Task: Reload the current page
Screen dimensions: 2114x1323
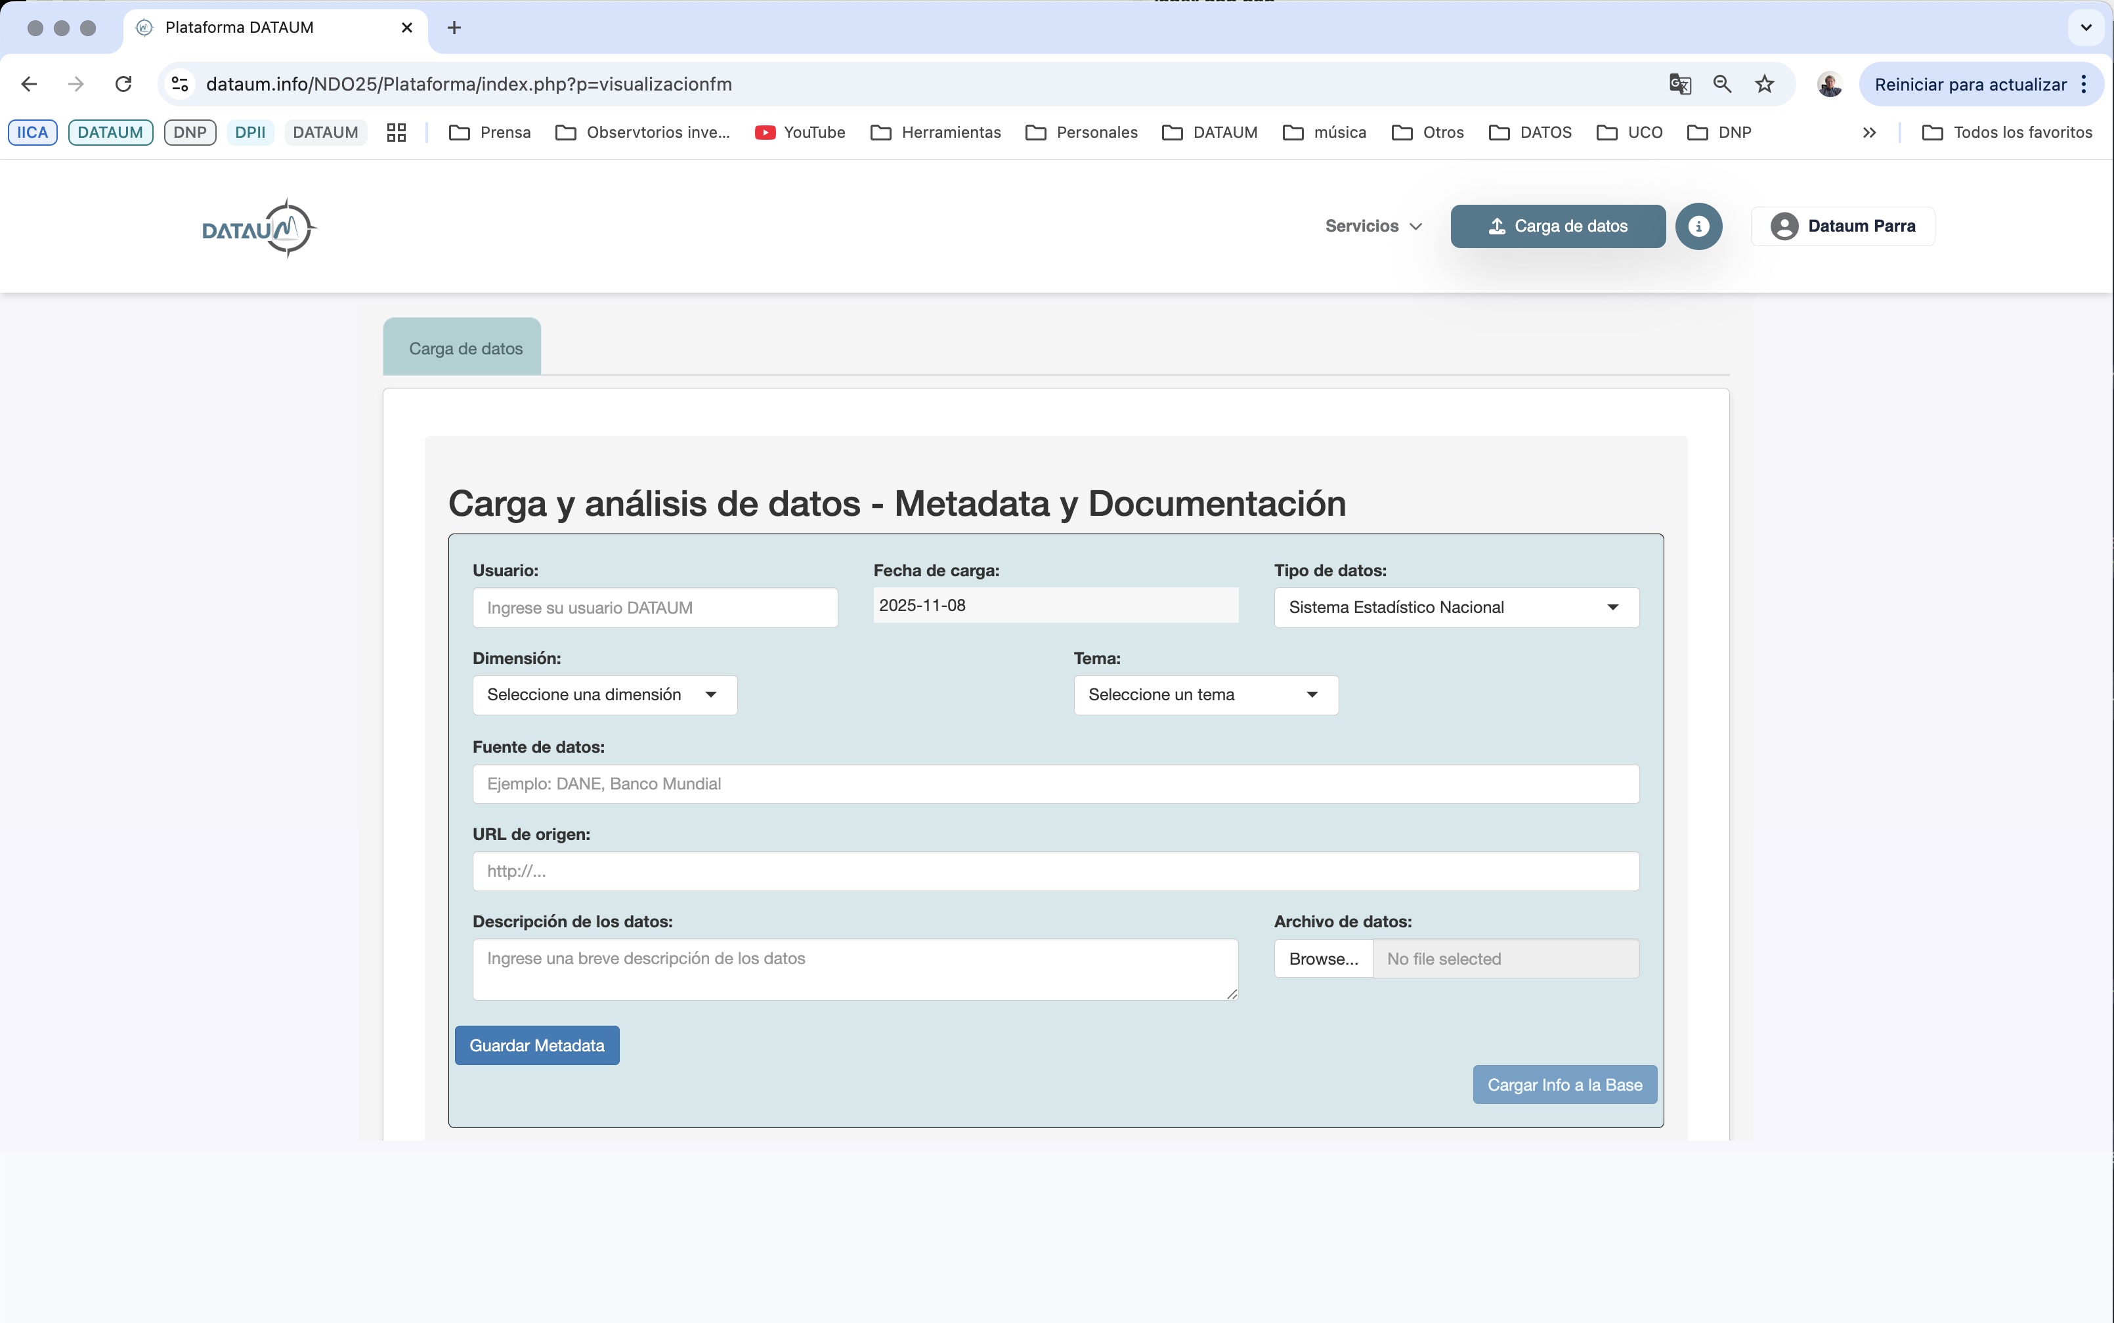Action: click(123, 84)
